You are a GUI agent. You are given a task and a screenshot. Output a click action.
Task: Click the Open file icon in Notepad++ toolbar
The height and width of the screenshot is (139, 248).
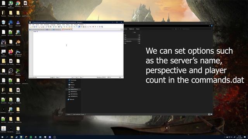32,27
